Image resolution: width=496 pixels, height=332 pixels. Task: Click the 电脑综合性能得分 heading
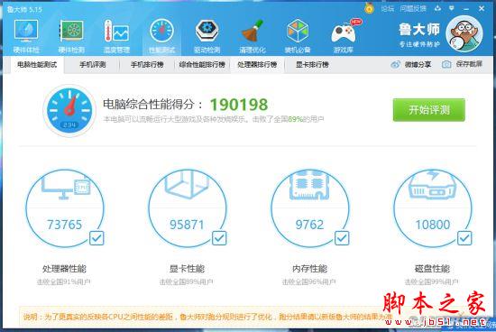[x=152, y=104]
